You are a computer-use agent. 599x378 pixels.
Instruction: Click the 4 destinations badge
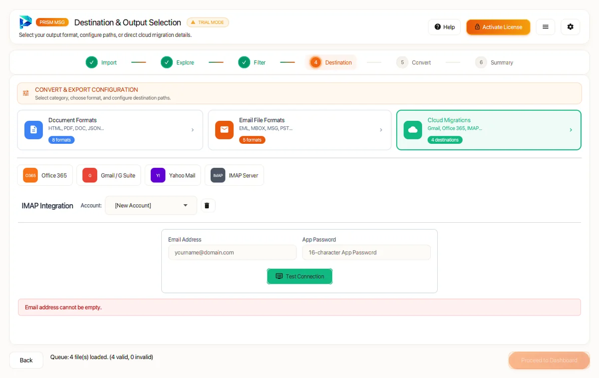point(445,140)
